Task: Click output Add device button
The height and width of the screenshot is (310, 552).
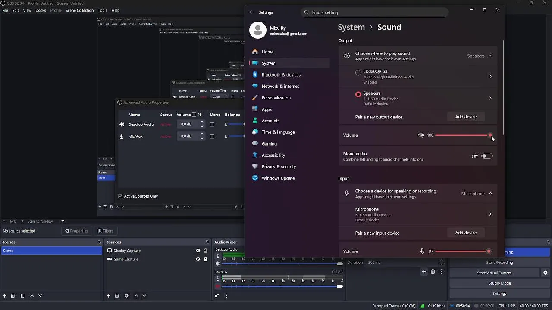Action: pyautogui.click(x=466, y=117)
